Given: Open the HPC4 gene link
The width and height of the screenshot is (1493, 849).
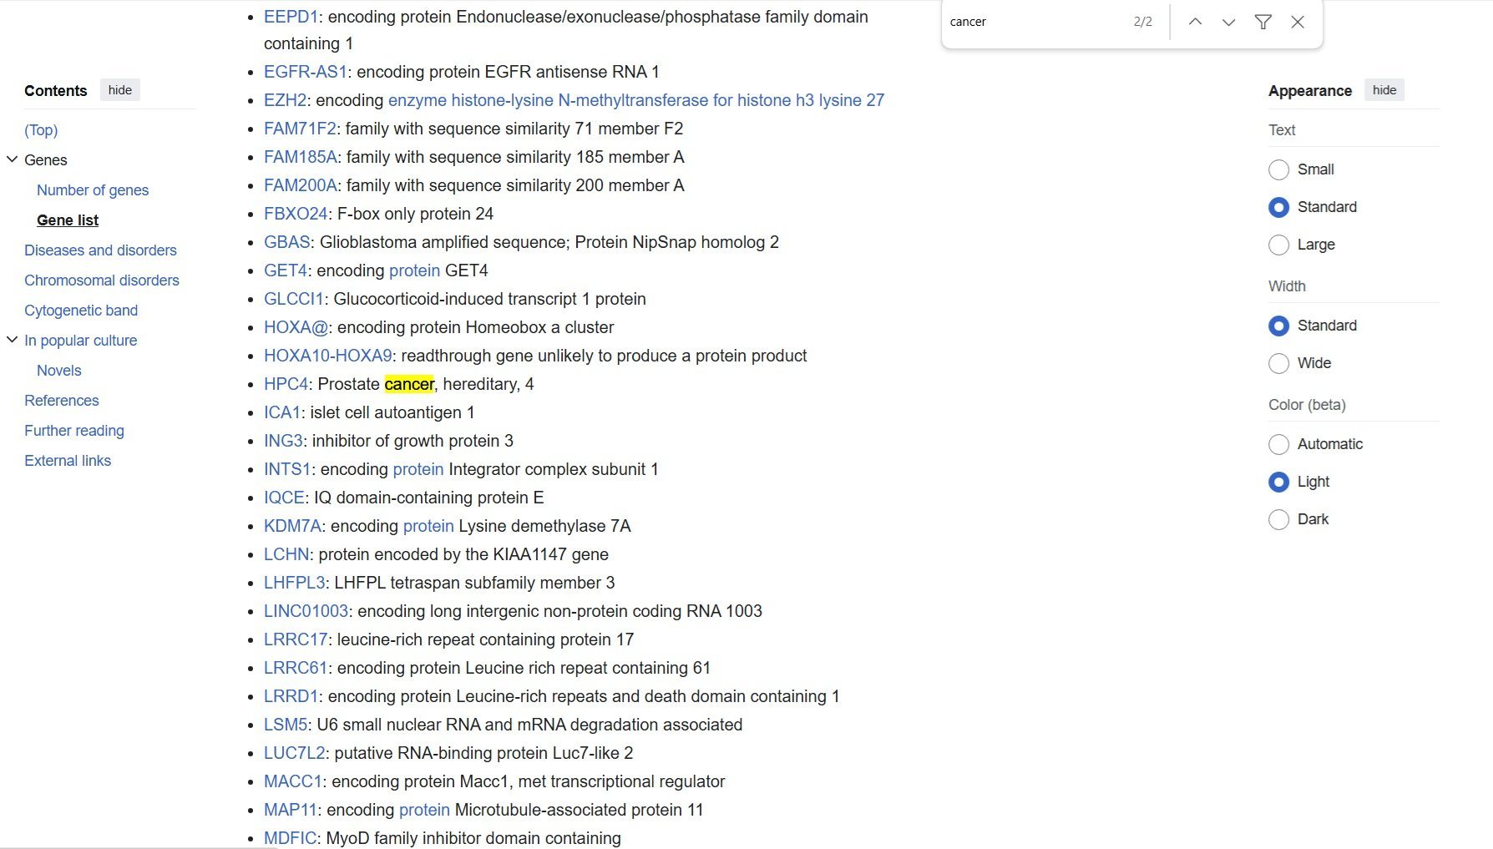Looking at the screenshot, I should coord(286,384).
